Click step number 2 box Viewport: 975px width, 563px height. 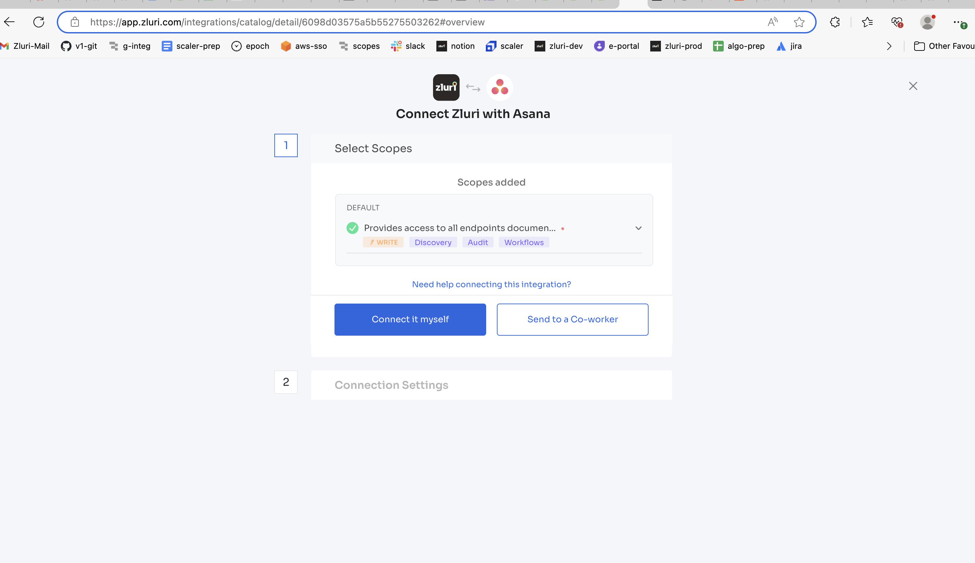[x=286, y=382]
